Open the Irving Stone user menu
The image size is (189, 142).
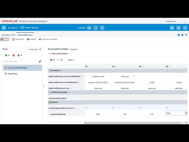tap(172, 21)
